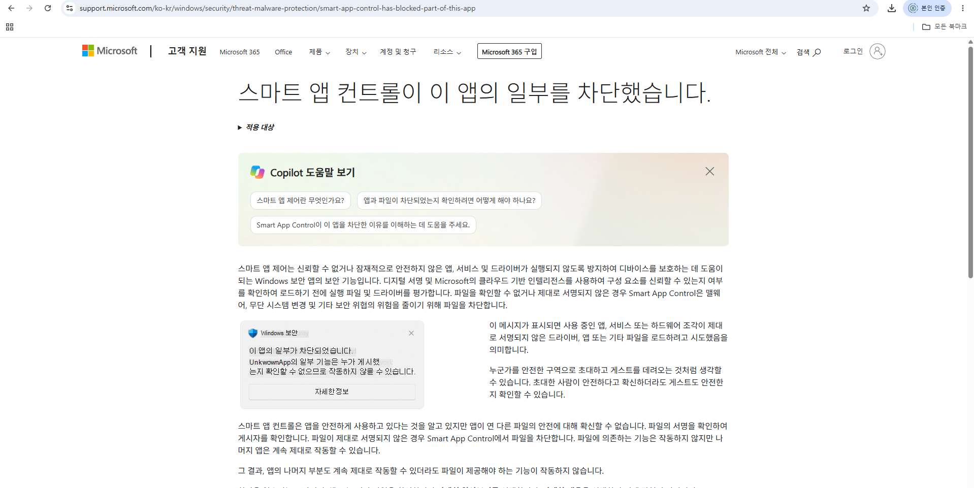Open site information icon in address bar
The height and width of the screenshot is (488, 974).
70,8
